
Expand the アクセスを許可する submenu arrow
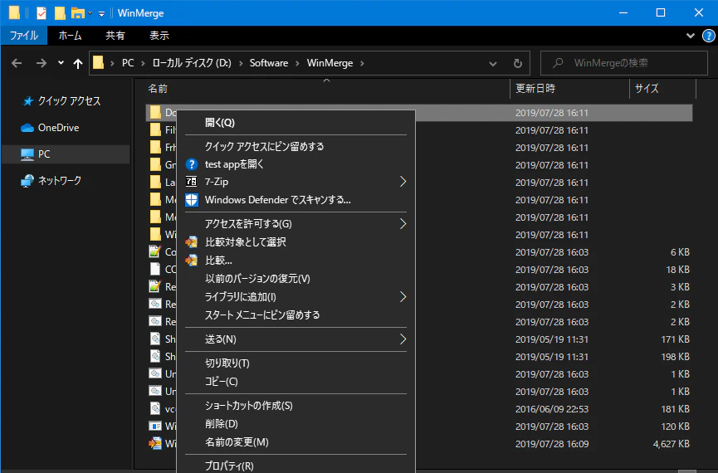(x=403, y=224)
